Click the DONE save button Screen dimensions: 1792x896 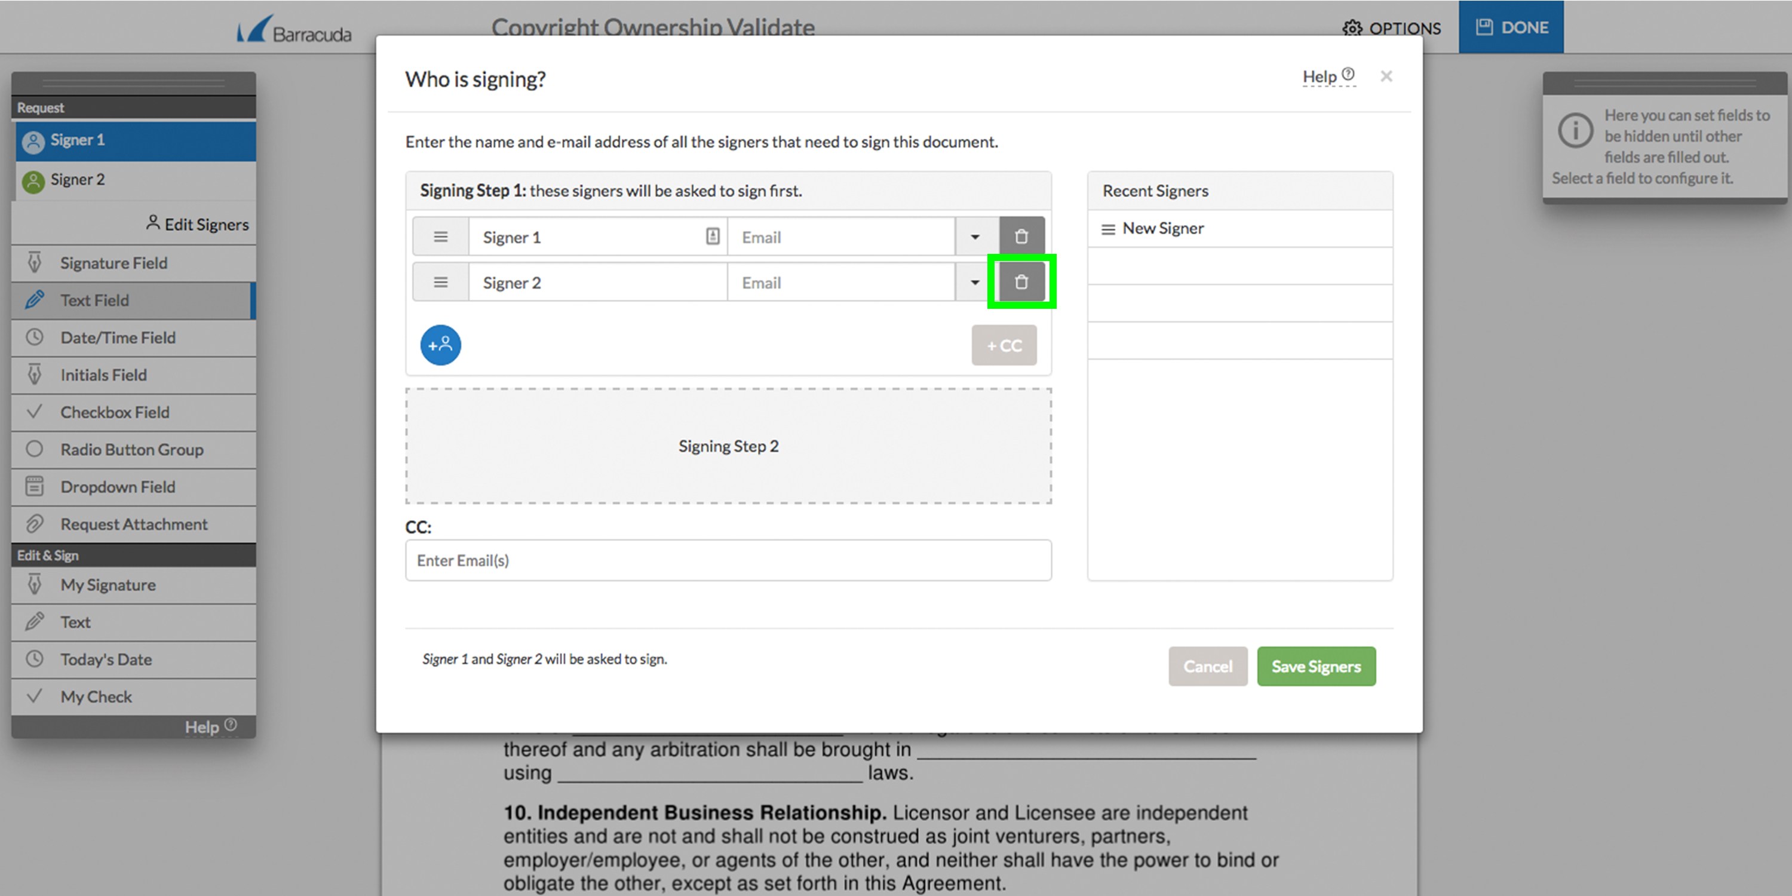pos(1510,28)
